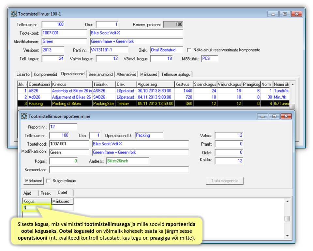This screenshot has width=313, height=251.
Task: Switch to the Ajad tab
Action: tap(27, 193)
